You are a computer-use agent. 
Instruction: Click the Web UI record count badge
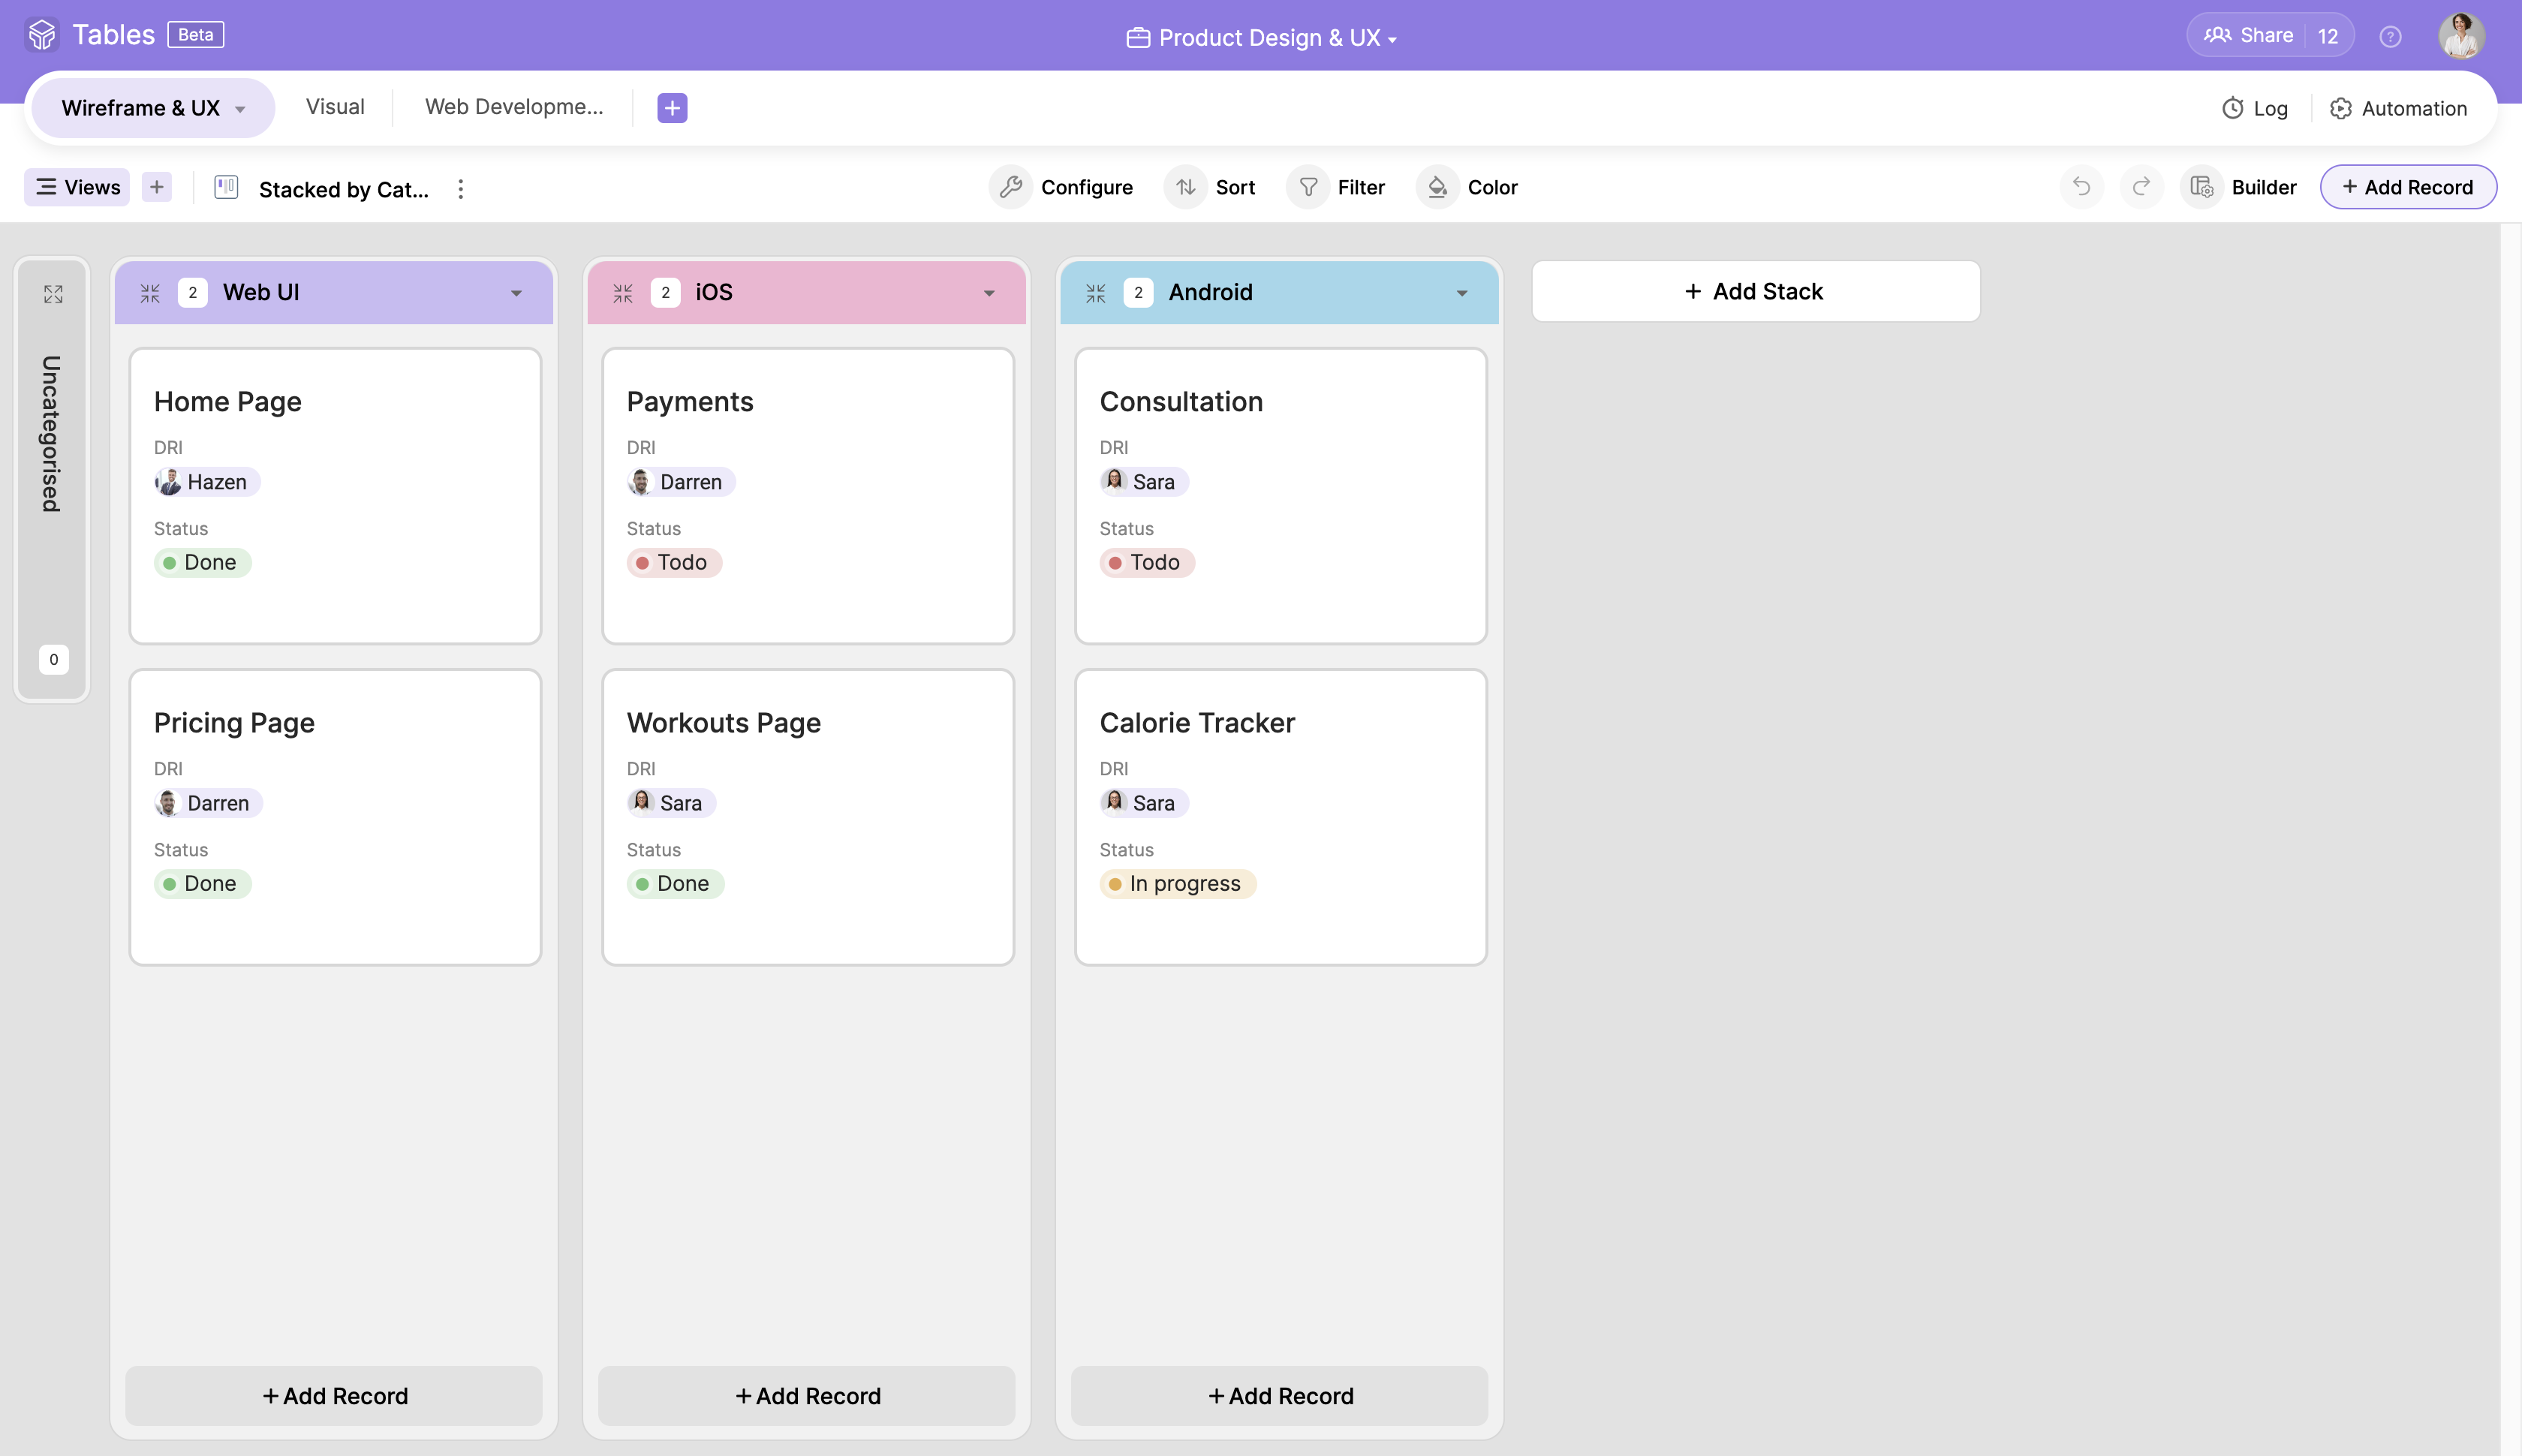(193, 293)
